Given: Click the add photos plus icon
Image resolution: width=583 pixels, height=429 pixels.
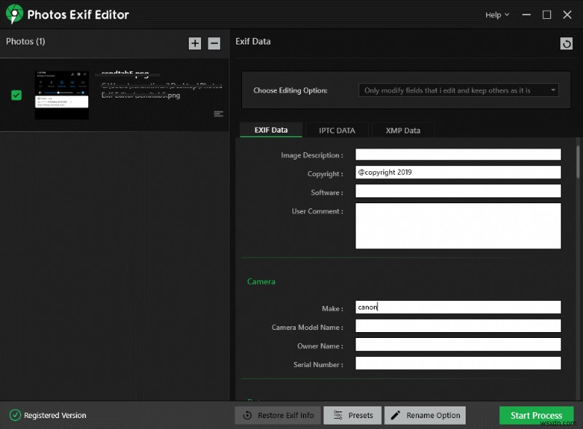Looking at the screenshot, I should tap(195, 43).
